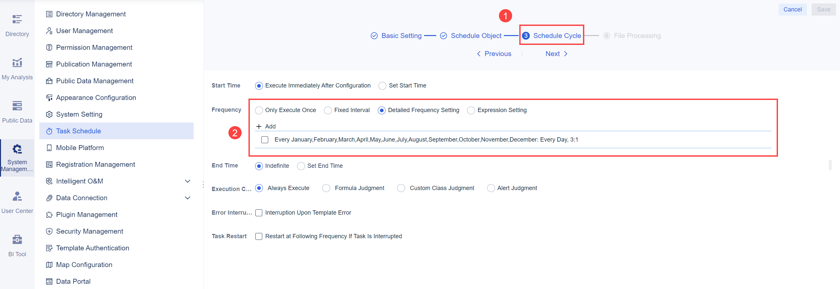Open Security Management menu item

pos(117,231)
